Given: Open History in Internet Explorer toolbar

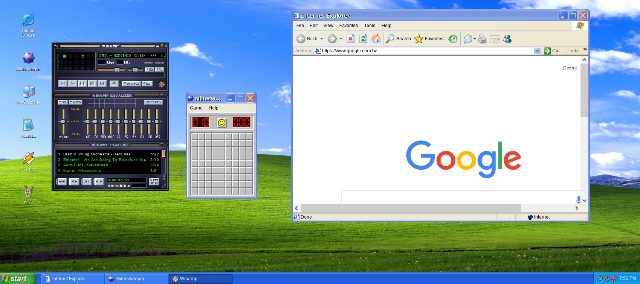Looking at the screenshot, I should tap(453, 39).
